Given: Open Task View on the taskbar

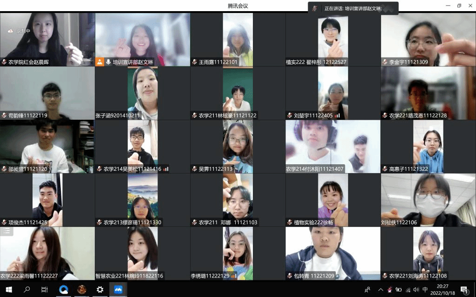Looking at the screenshot, I should click(45, 290).
